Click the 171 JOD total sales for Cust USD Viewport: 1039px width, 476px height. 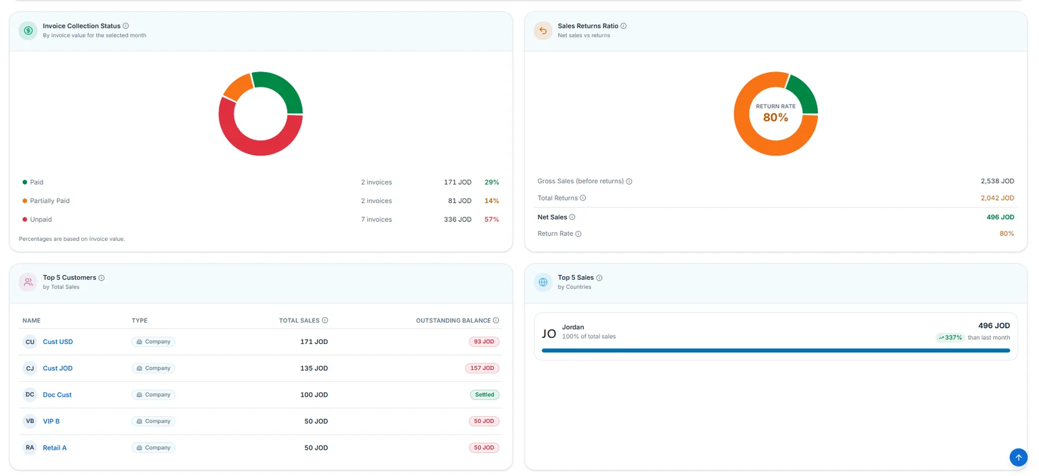point(314,342)
